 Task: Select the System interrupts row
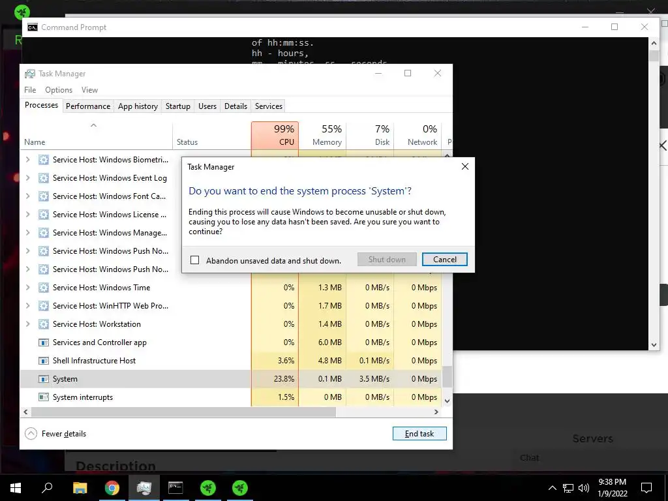231,397
